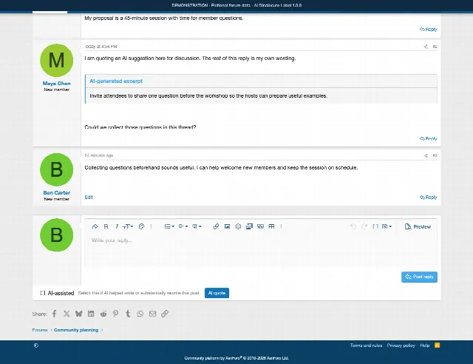Open the paragraph format dropdown
This screenshot has width=473, height=364.
click(x=197, y=226)
